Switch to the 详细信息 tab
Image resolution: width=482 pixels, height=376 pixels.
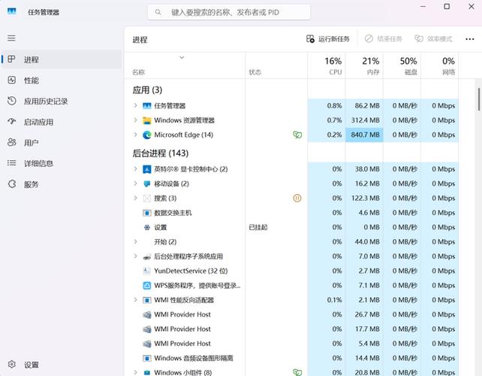[61, 163]
